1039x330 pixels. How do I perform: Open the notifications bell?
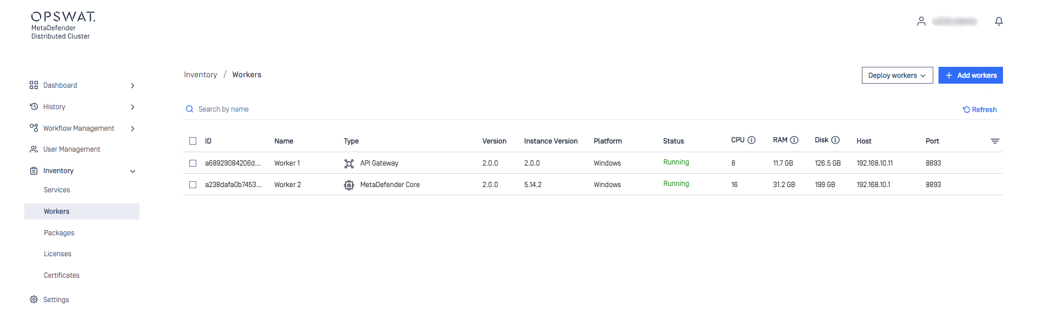point(999,21)
